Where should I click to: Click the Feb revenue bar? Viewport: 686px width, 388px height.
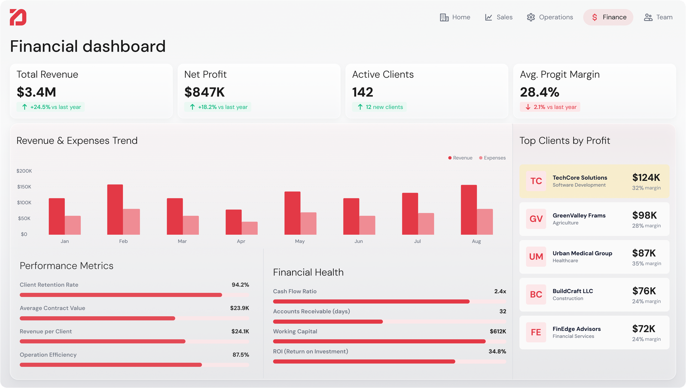coord(115,209)
